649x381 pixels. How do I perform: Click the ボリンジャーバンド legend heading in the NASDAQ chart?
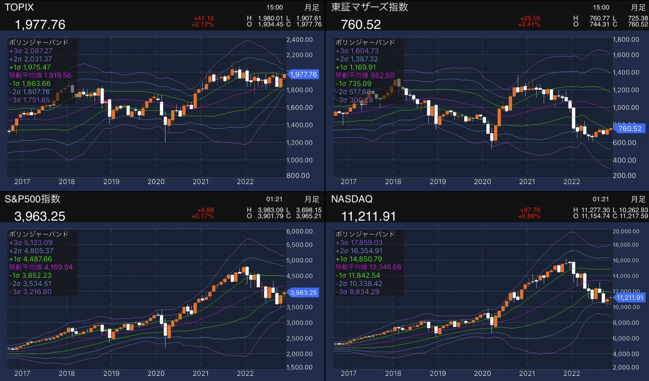click(365, 234)
